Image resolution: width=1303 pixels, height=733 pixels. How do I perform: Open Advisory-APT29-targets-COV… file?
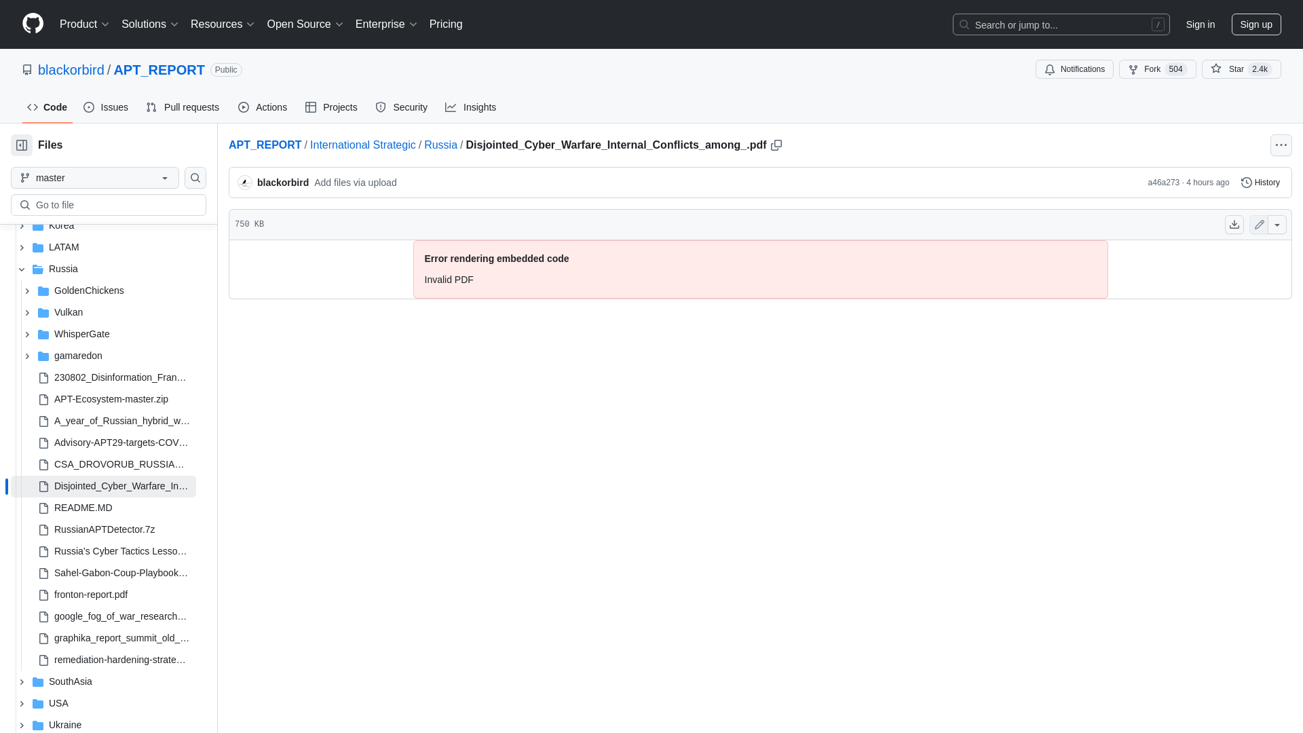[x=121, y=443]
